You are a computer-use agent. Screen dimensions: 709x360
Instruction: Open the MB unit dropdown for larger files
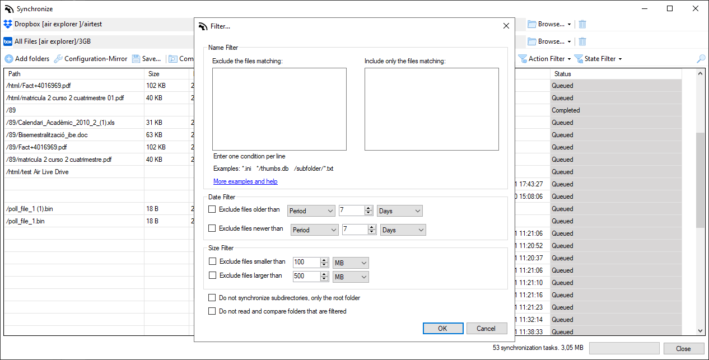coord(351,277)
